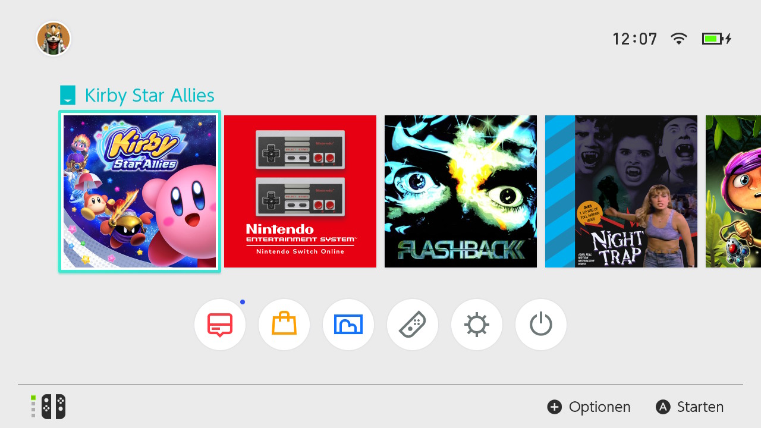Image resolution: width=761 pixels, height=428 pixels.
Task: Click the battery charging indicator
Action: [x=716, y=39]
